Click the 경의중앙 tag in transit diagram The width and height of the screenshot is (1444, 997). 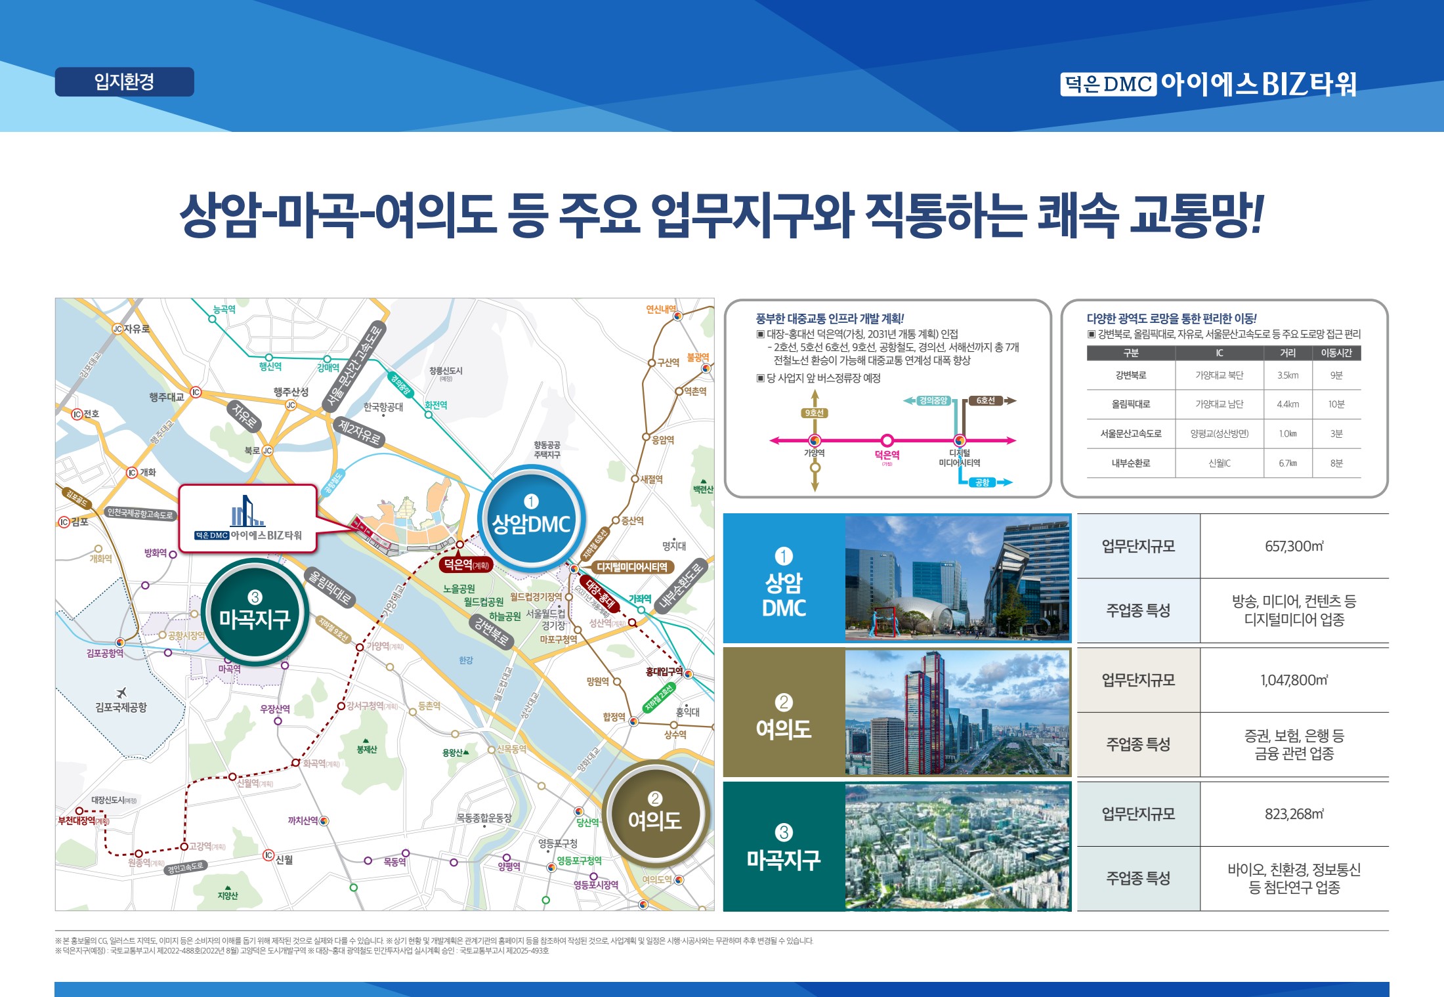pyautogui.click(x=933, y=400)
